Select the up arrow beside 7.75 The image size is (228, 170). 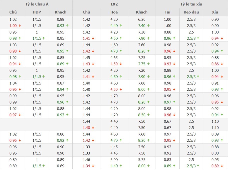click(x=148, y=64)
